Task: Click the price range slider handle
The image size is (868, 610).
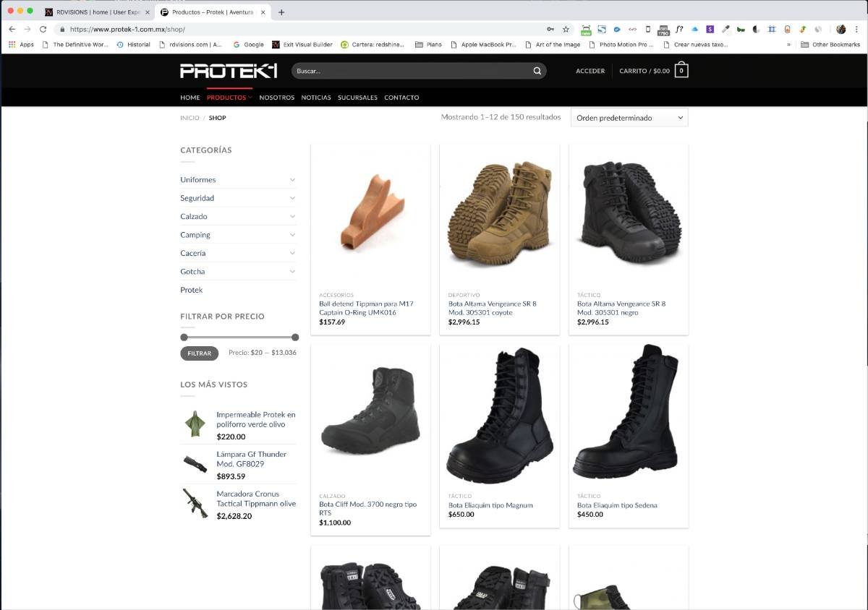Action: pos(184,337)
